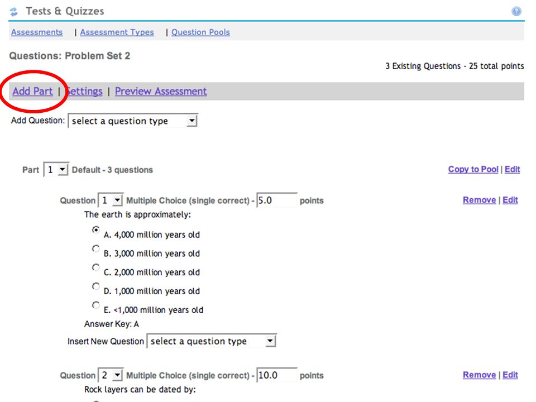This screenshot has width=536, height=402.
Task: Click Copy to Pool for Part 1
Action: [473, 169]
